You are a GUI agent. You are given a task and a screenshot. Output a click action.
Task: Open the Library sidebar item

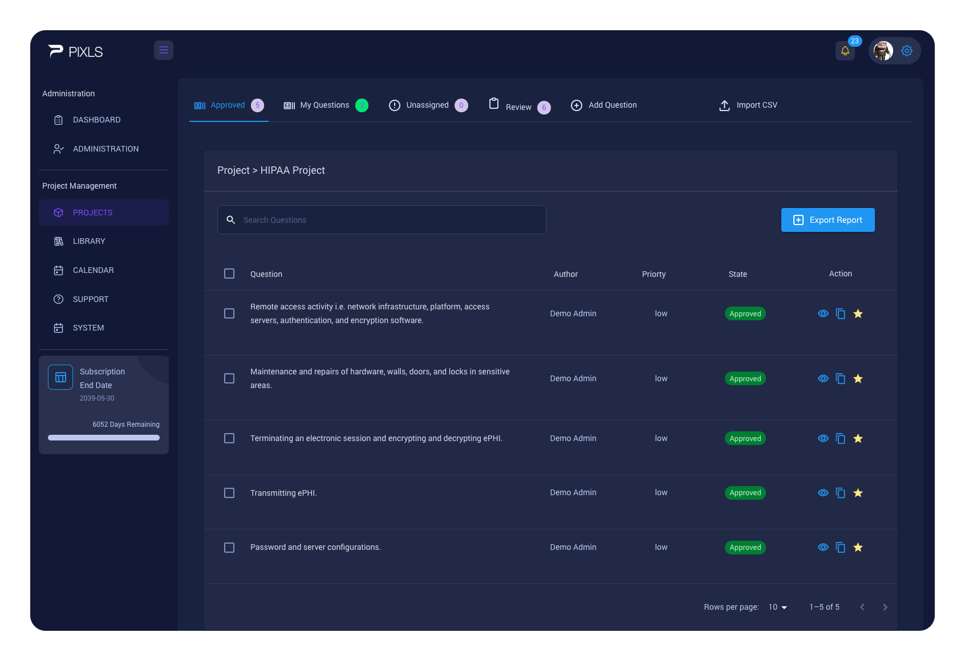[104, 241]
